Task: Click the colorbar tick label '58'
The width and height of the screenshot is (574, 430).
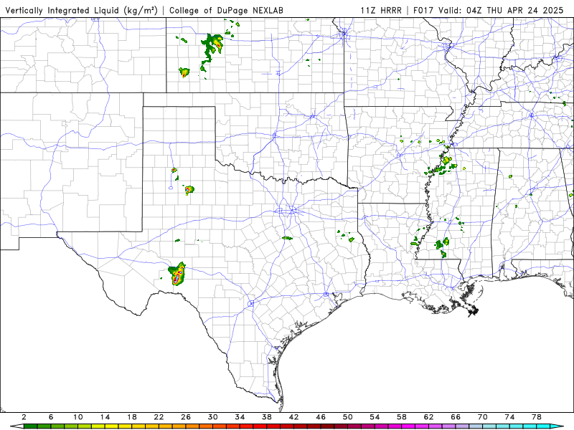Action: (402, 417)
